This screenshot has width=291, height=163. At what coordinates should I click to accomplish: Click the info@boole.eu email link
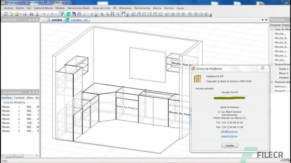click(x=229, y=131)
